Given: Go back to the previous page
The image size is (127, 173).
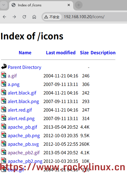Looking at the screenshot, I should click(x=4, y=17).
